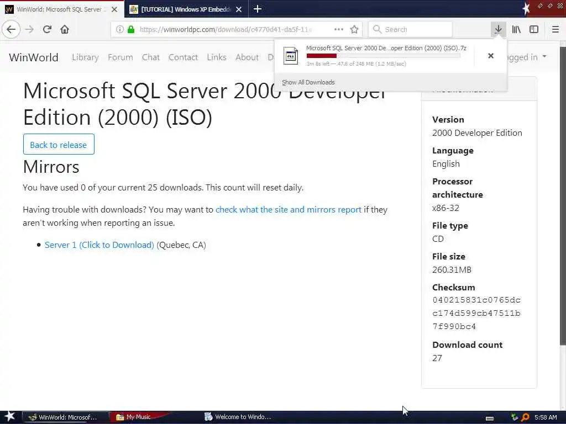
Task: Click the download progress bar
Action: [384, 56]
